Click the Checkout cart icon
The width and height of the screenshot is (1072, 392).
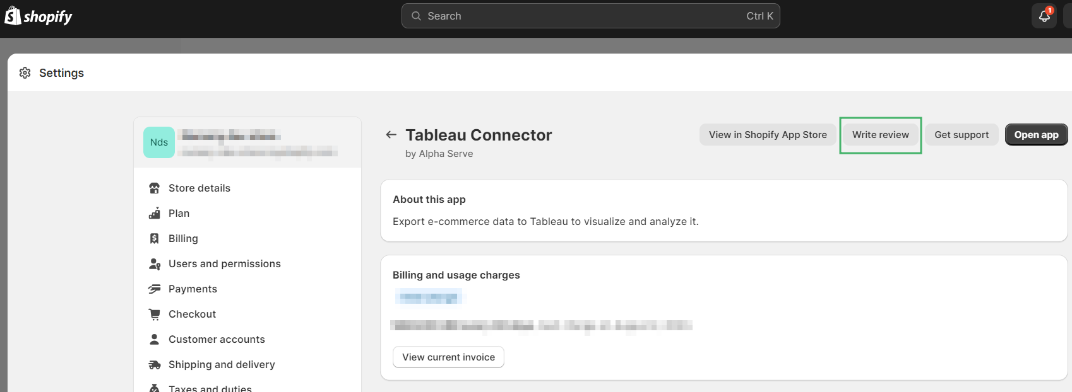(x=155, y=314)
